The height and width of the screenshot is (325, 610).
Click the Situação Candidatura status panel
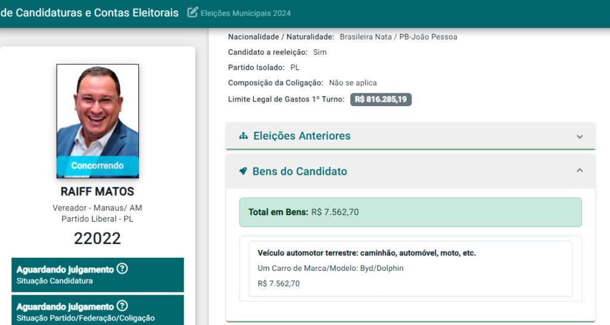pyautogui.click(x=98, y=274)
